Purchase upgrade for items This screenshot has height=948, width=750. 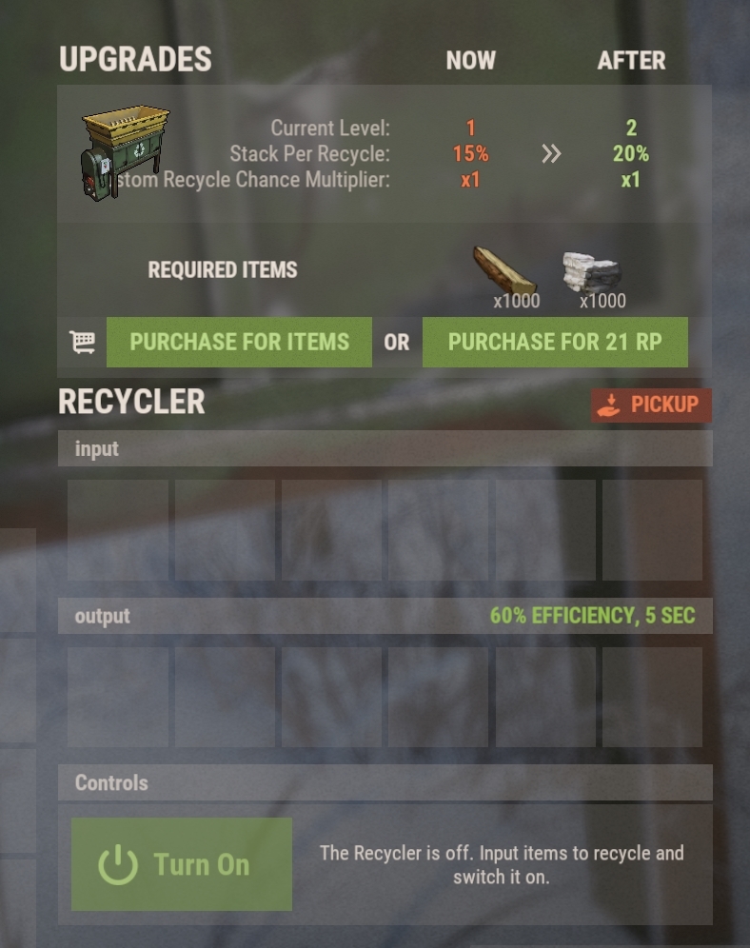click(x=239, y=343)
